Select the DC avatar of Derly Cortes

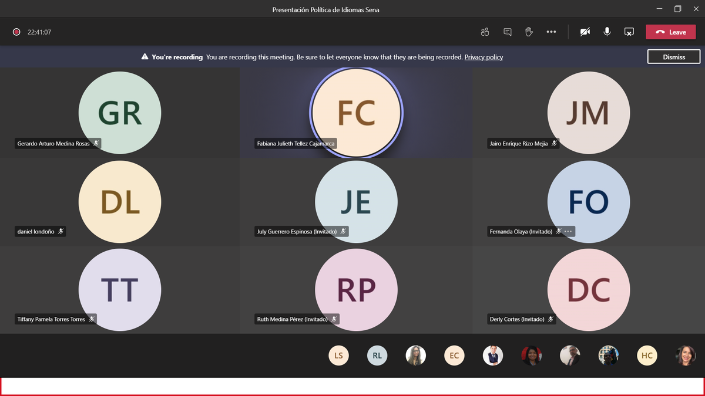(589, 290)
